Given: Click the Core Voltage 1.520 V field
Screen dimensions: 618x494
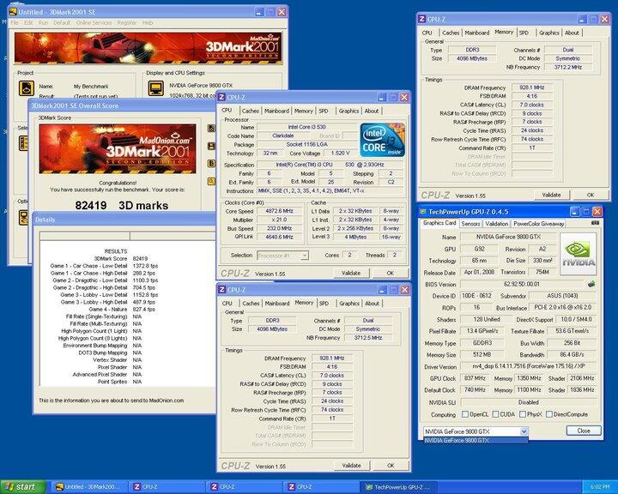Looking at the screenshot, I should 341,154.
